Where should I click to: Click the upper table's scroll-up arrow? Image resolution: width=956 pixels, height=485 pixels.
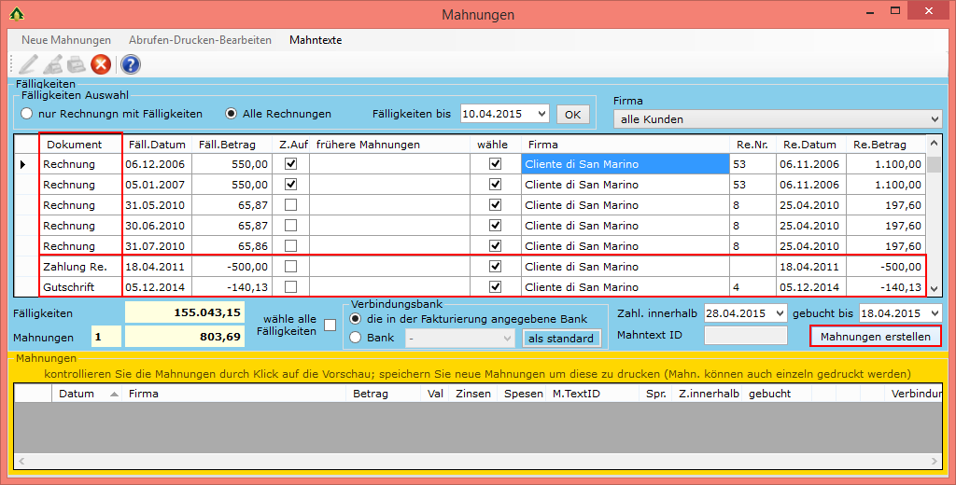(934, 144)
